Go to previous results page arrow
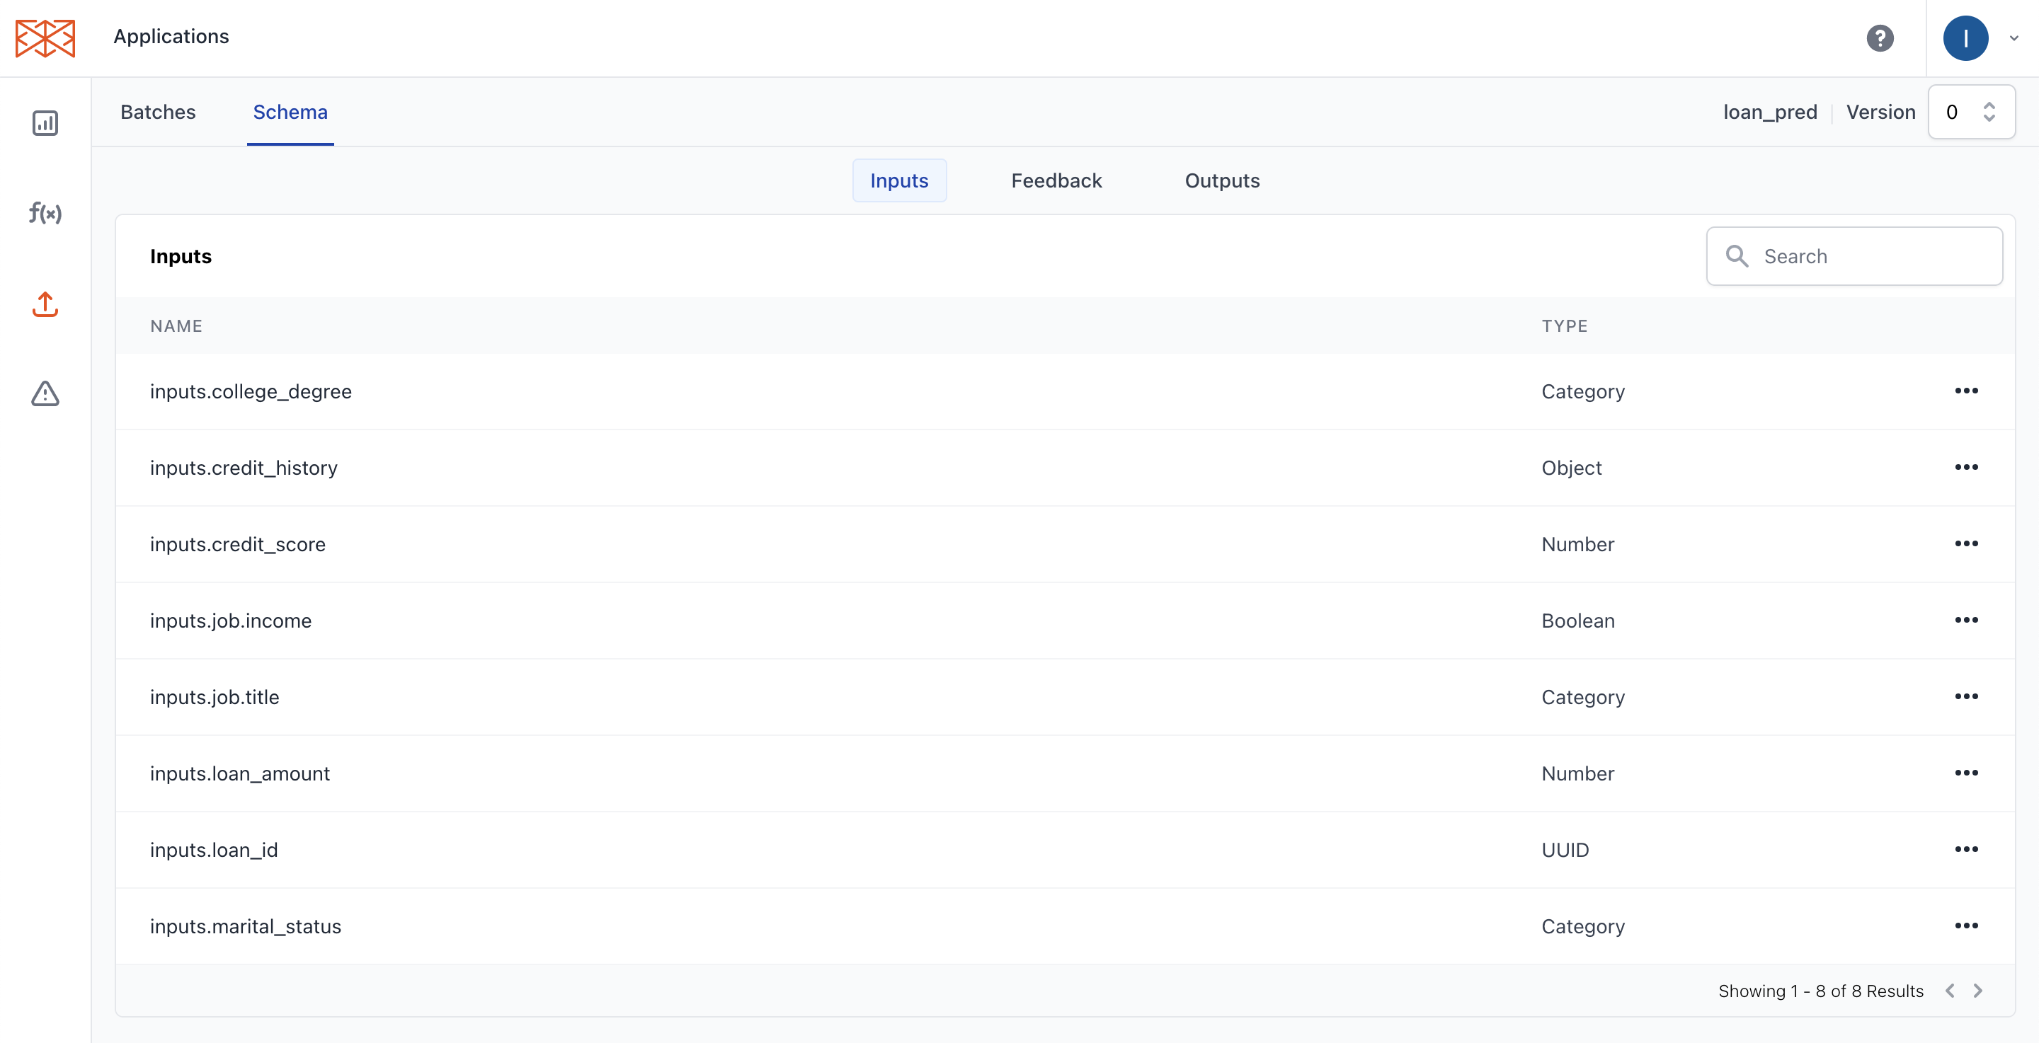Screen dimensions: 2039x1043 coord(1951,991)
